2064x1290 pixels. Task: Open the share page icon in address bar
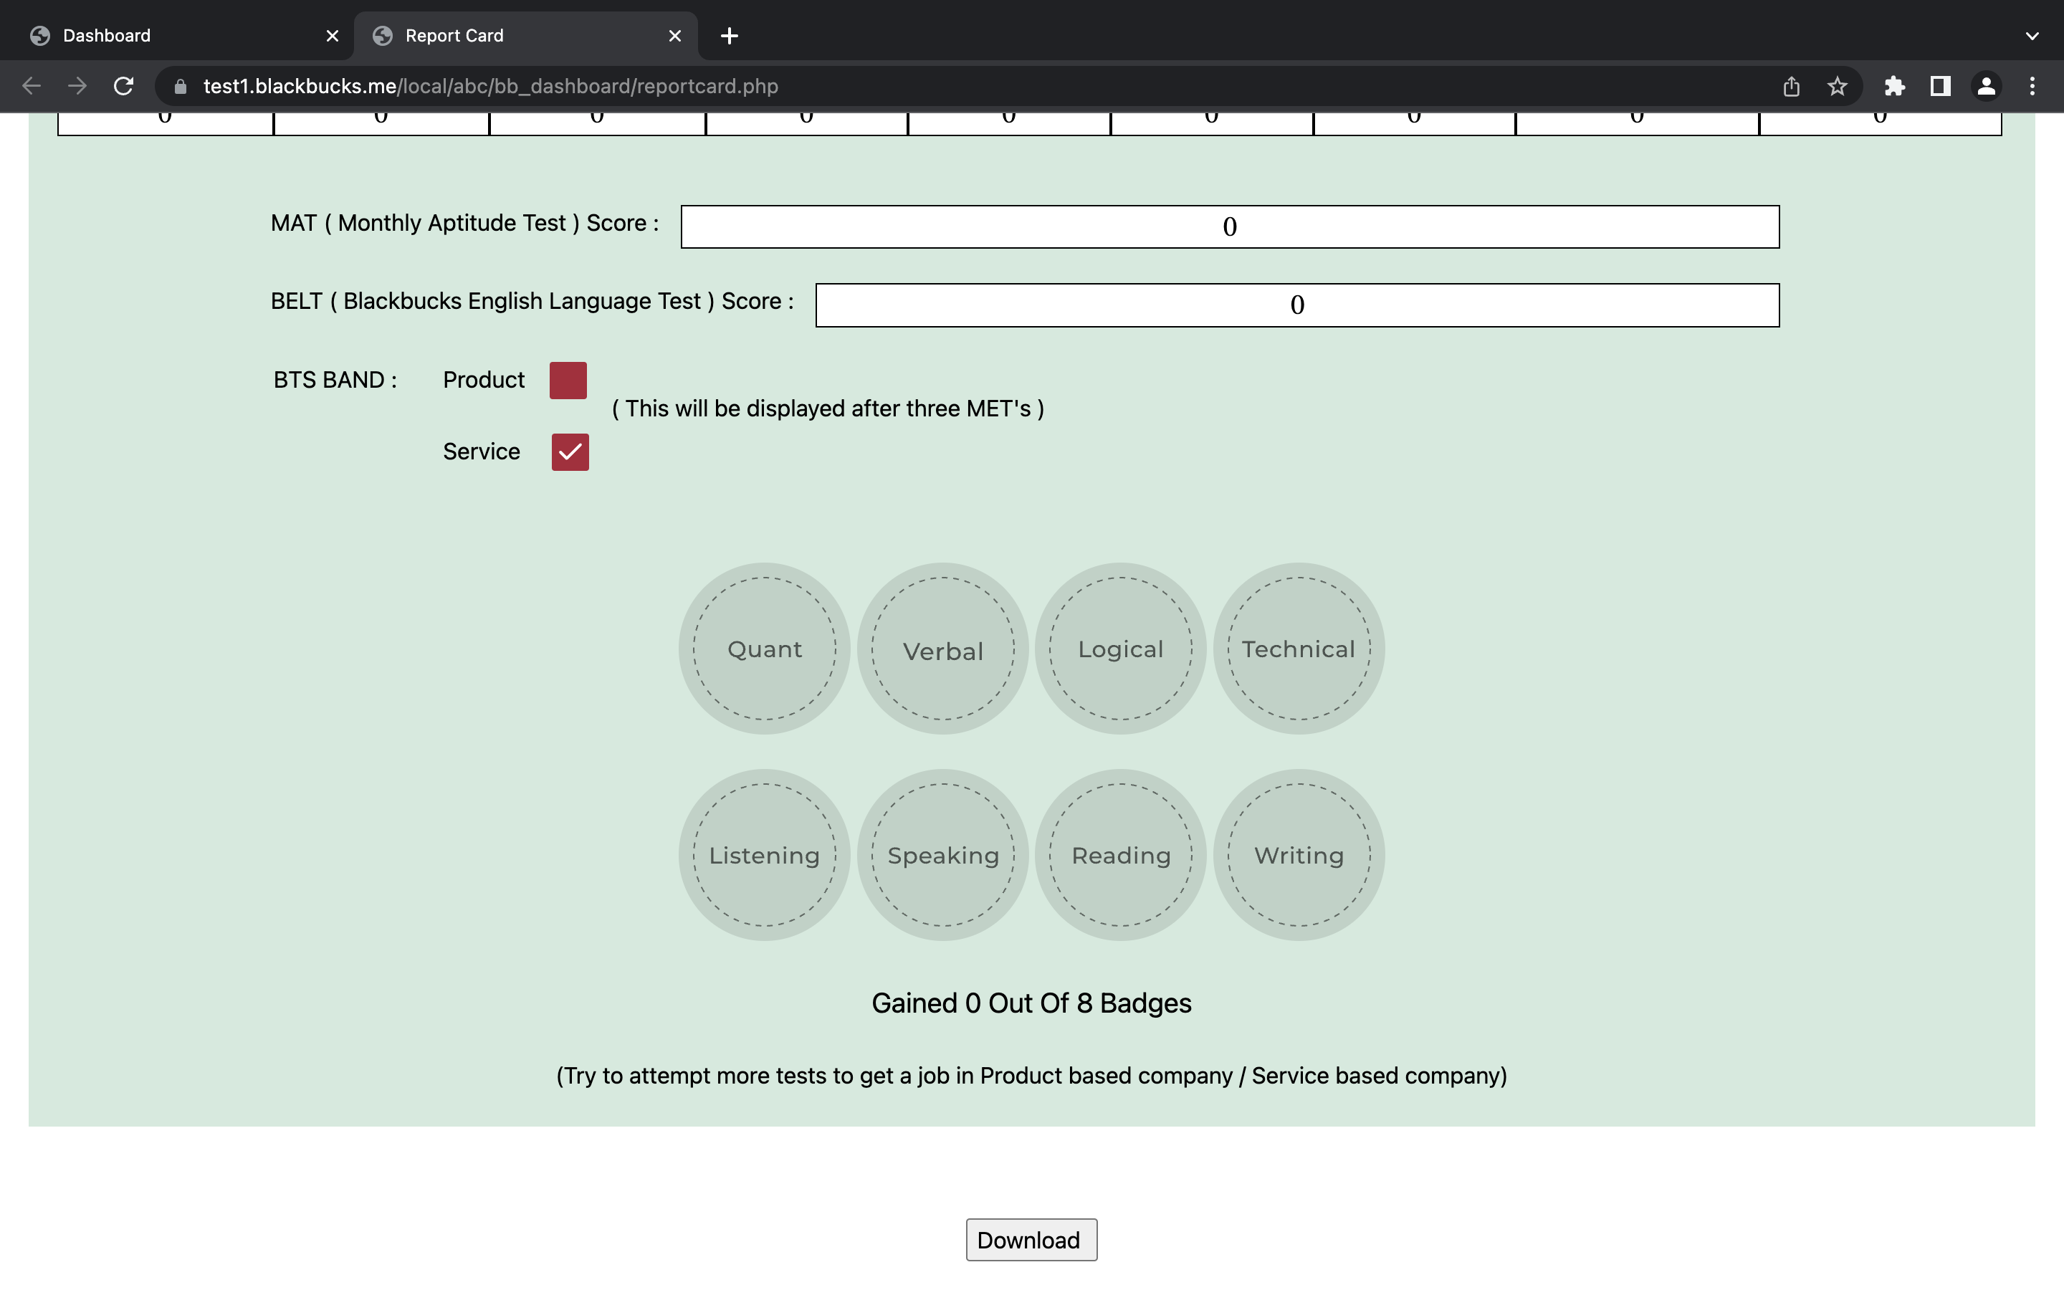click(x=1791, y=86)
